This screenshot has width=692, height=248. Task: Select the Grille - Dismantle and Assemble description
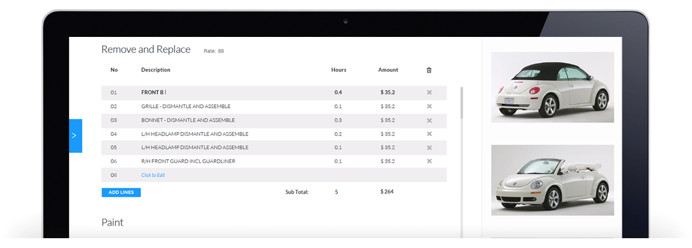point(185,106)
